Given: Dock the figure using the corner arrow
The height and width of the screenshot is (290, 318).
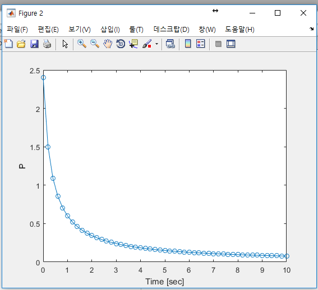Looking at the screenshot, I should pos(311,29).
